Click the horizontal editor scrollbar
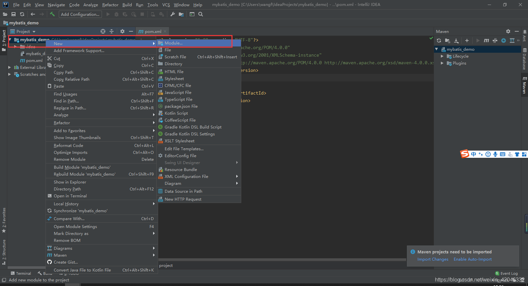 282,259
